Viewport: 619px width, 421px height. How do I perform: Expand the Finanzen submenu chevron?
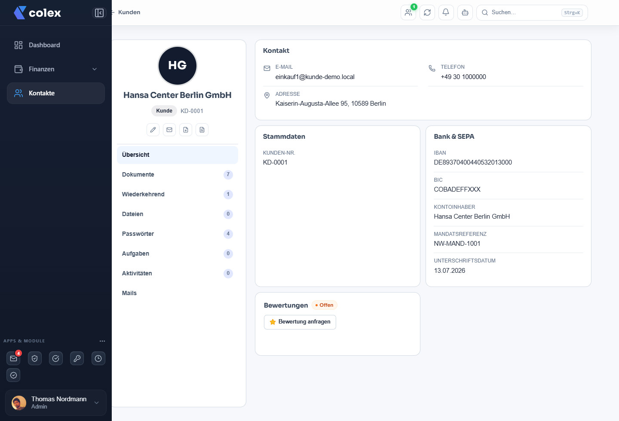pos(95,69)
